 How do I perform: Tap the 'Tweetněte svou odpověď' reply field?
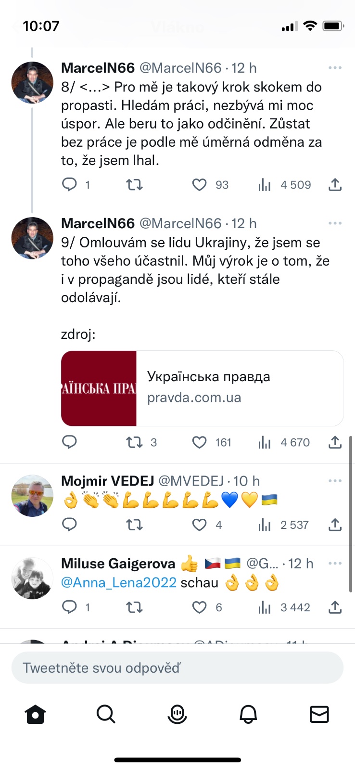[177, 668]
